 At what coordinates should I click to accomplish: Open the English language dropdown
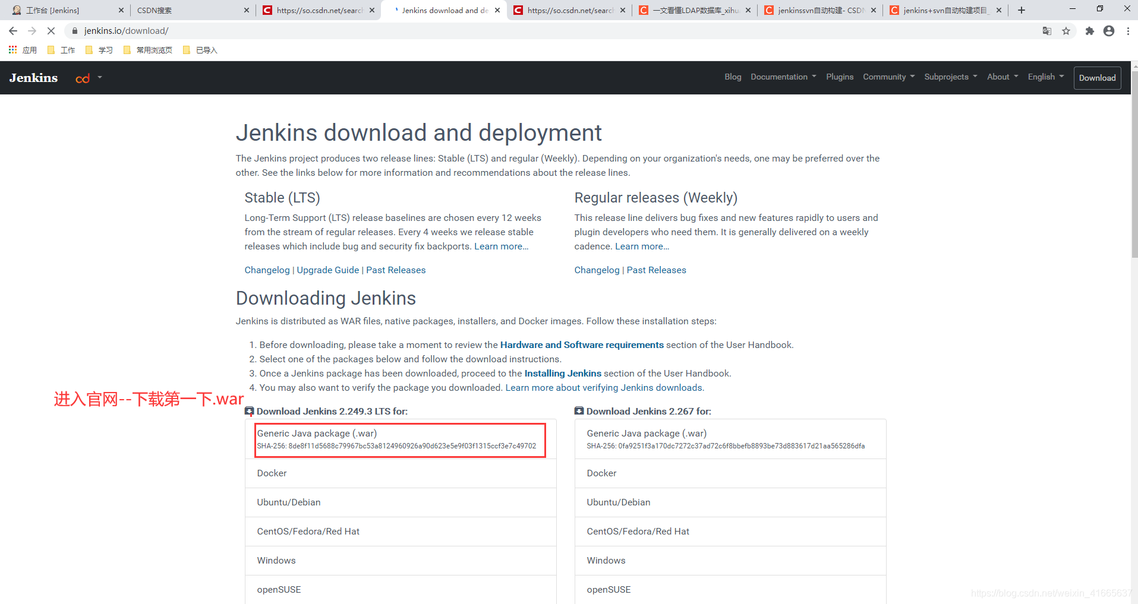[1046, 77]
